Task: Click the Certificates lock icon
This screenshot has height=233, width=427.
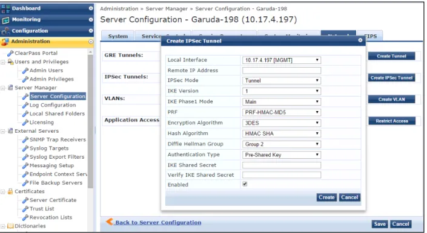Action: pos(10,191)
